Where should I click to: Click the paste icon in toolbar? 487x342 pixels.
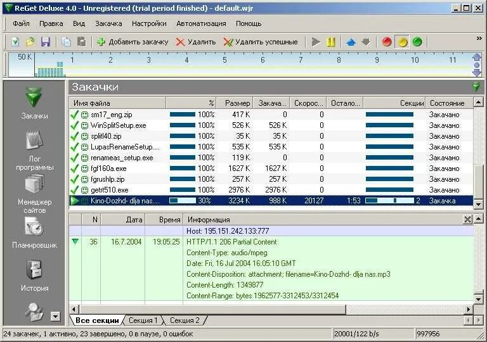coord(81,42)
